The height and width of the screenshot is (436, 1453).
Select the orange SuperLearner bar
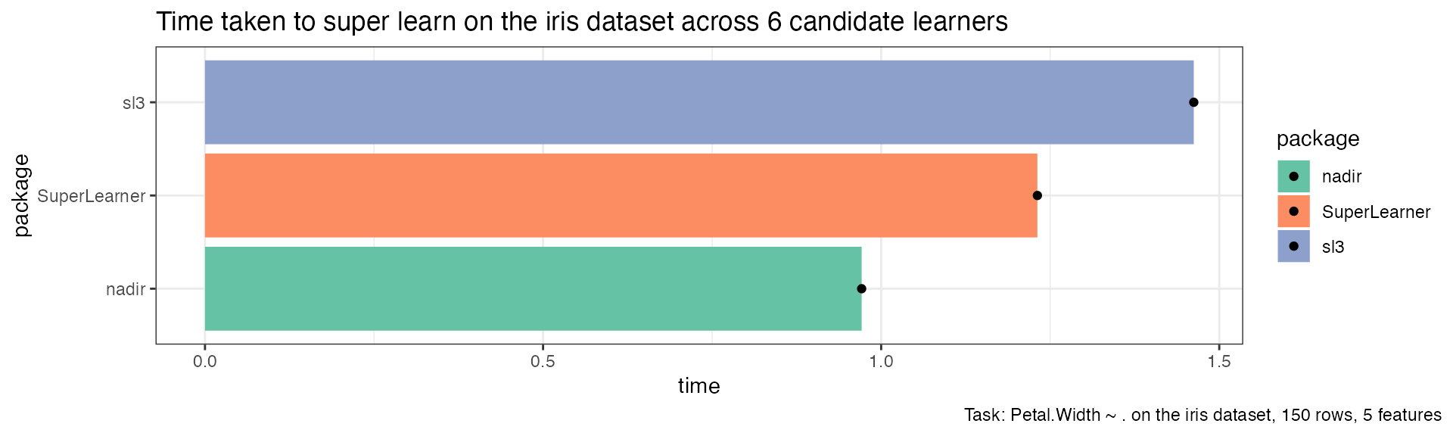pyautogui.click(x=621, y=195)
